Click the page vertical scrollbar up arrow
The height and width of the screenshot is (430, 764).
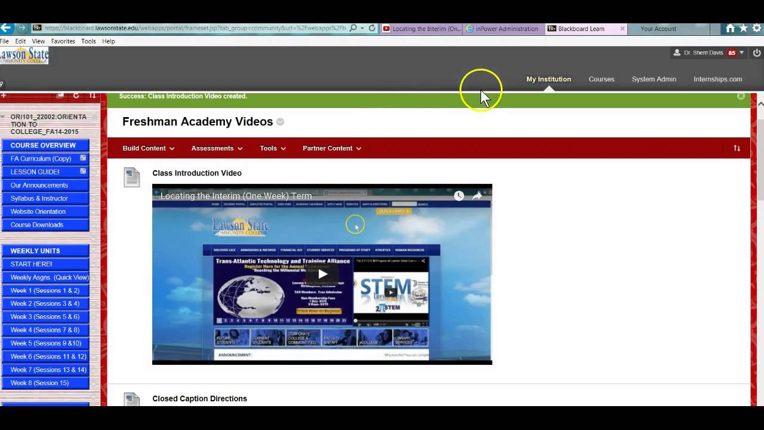tap(760, 104)
